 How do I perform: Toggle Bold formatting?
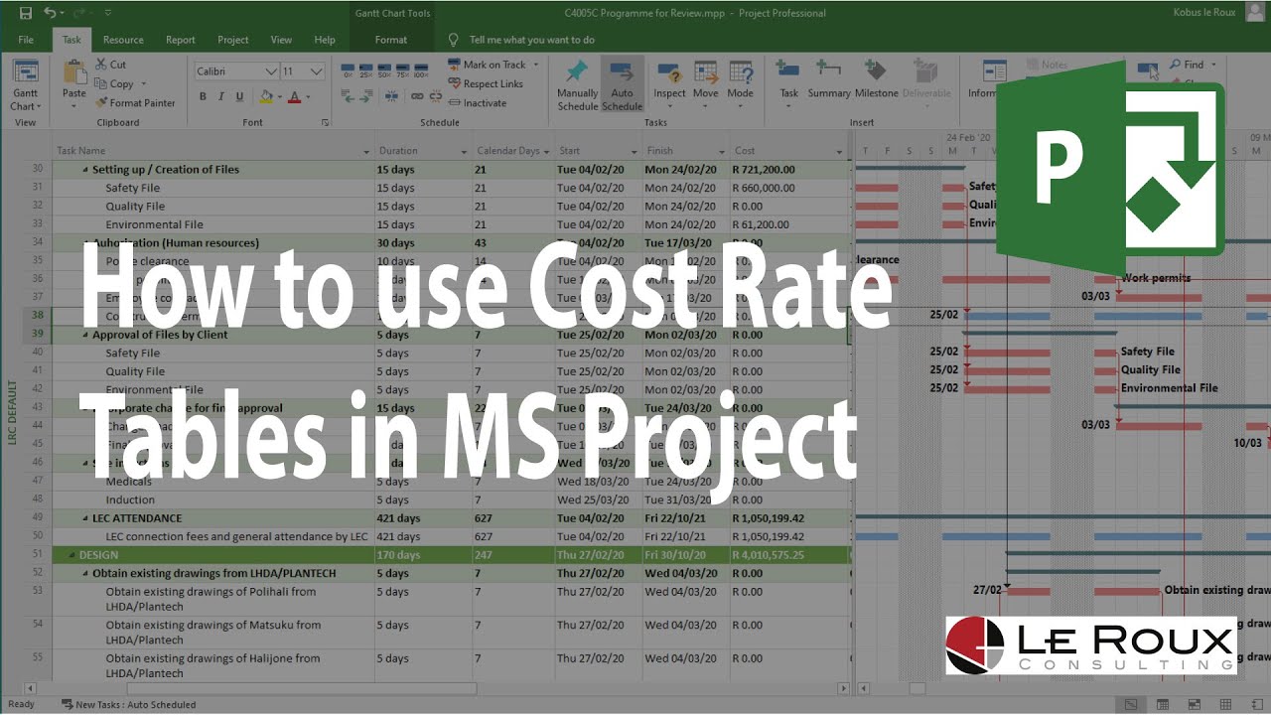click(x=203, y=96)
